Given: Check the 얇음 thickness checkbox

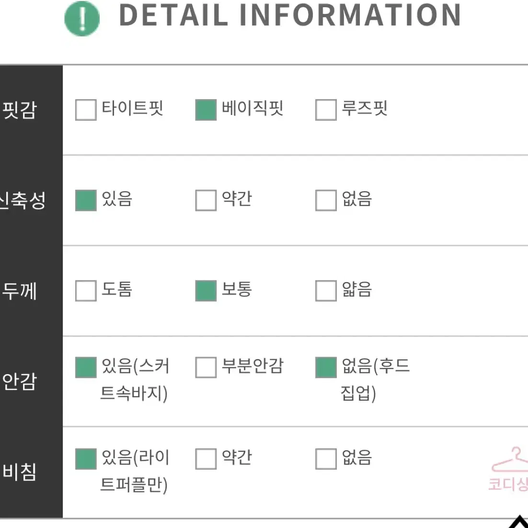Looking at the screenshot, I should (x=326, y=291).
